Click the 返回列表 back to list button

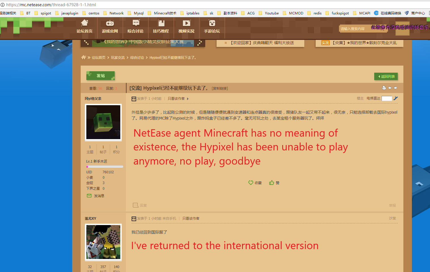point(386,76)
